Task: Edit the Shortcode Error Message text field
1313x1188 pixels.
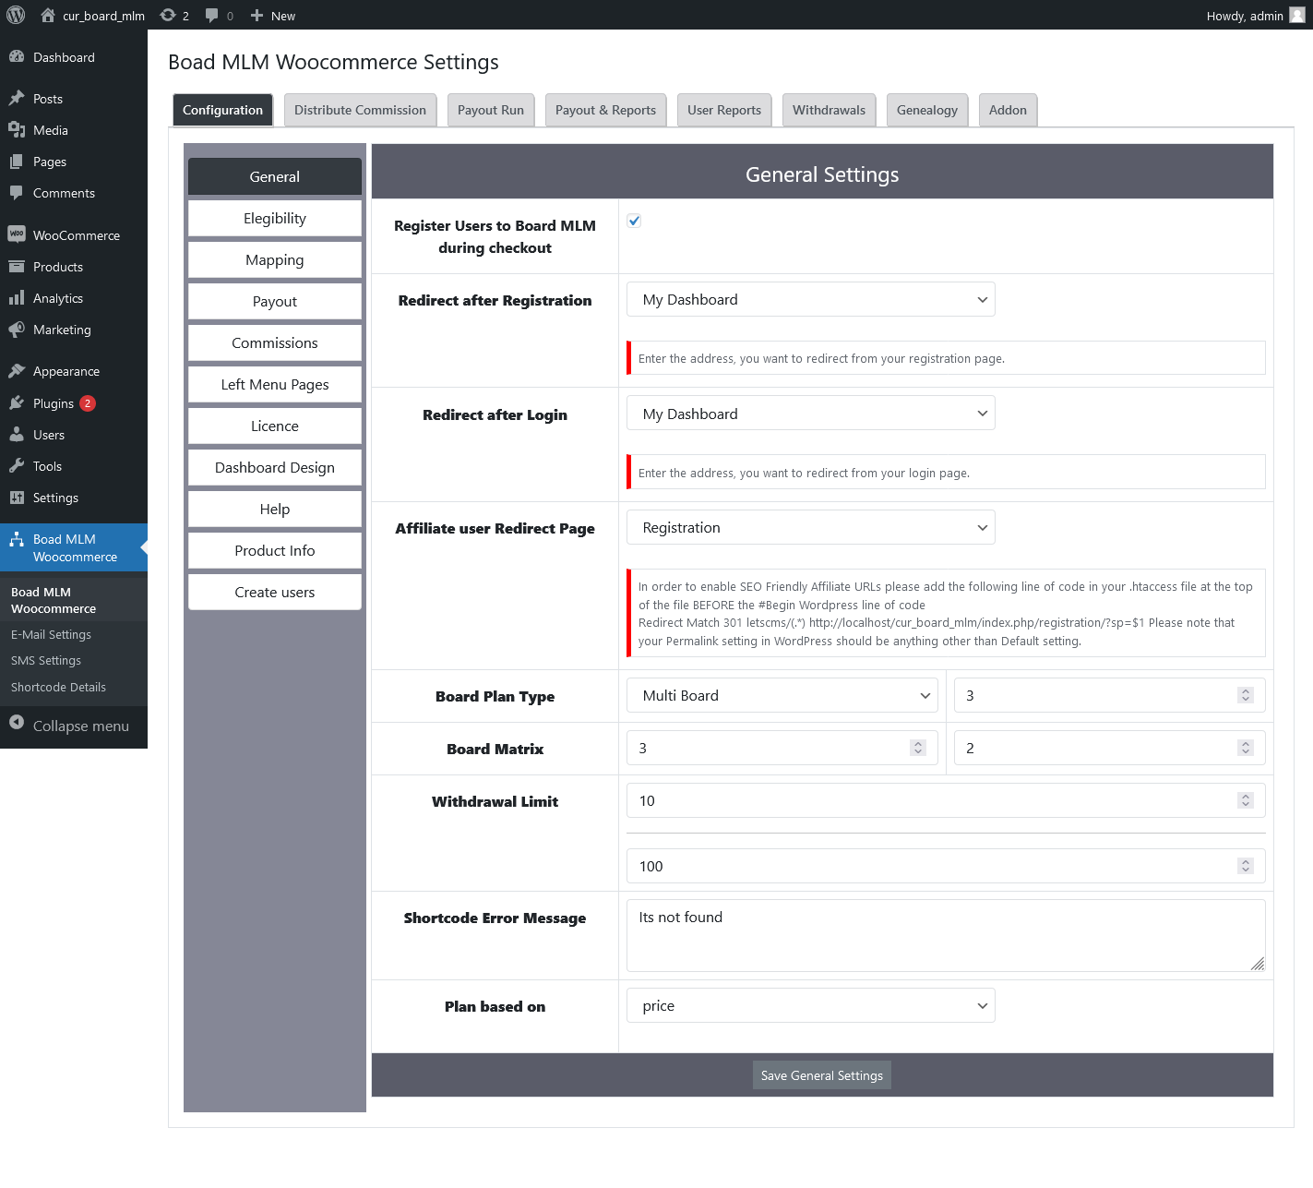Action: (945, 932)
